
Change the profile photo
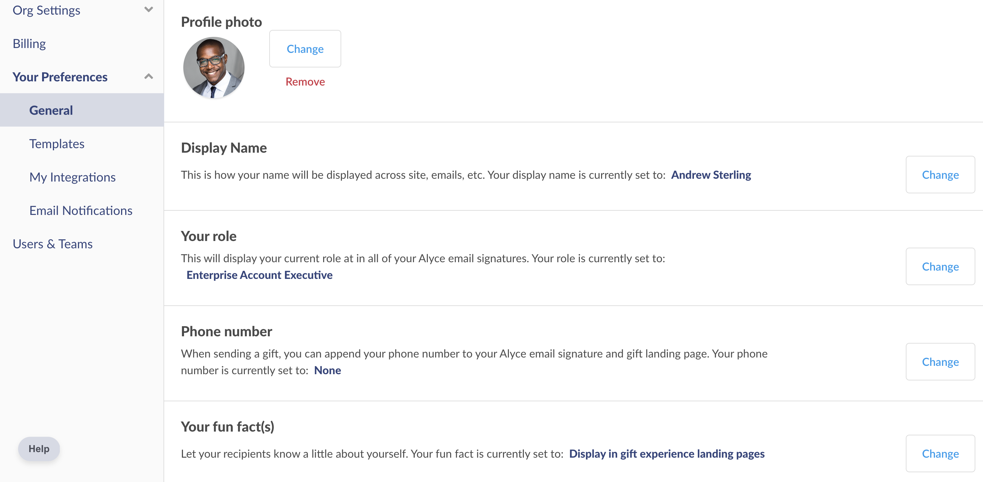click(305, 49)
